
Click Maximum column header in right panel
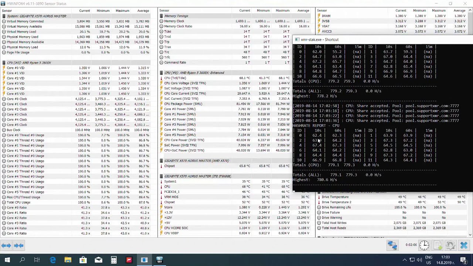[438, 11]
